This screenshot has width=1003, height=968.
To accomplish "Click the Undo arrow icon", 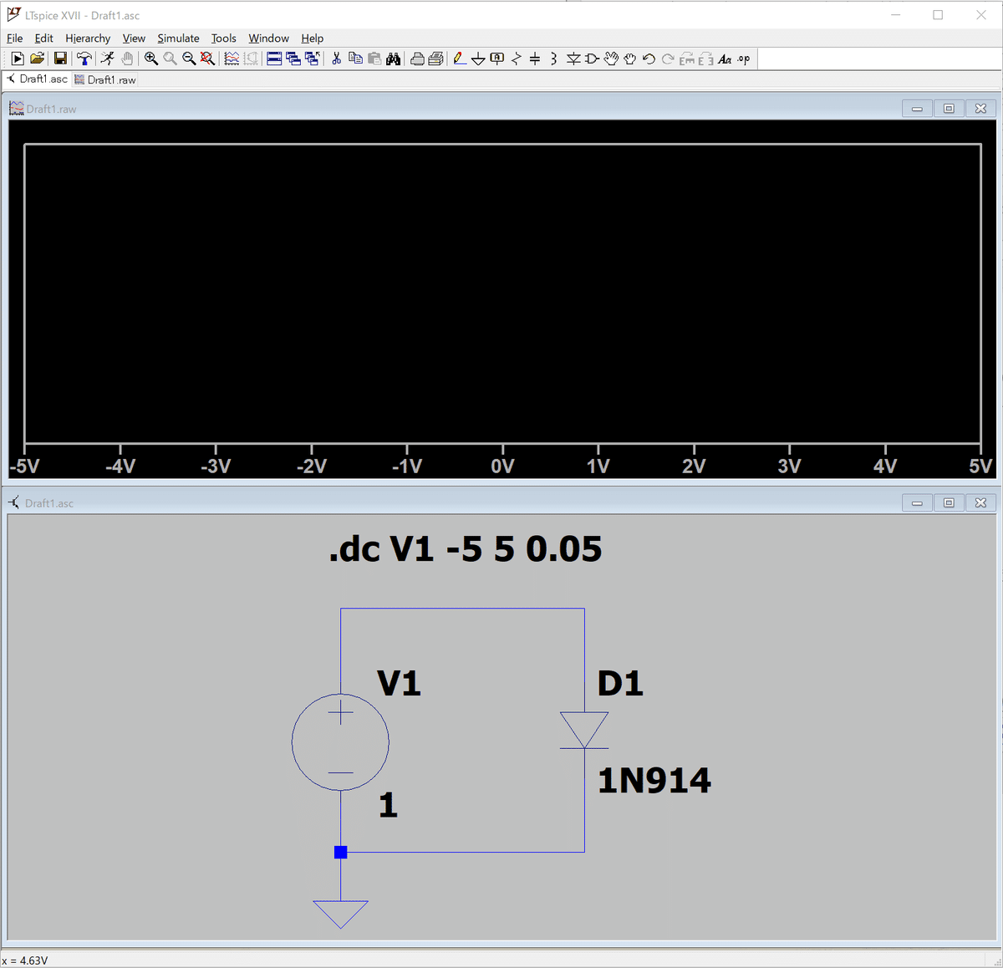I will (649, 59).
